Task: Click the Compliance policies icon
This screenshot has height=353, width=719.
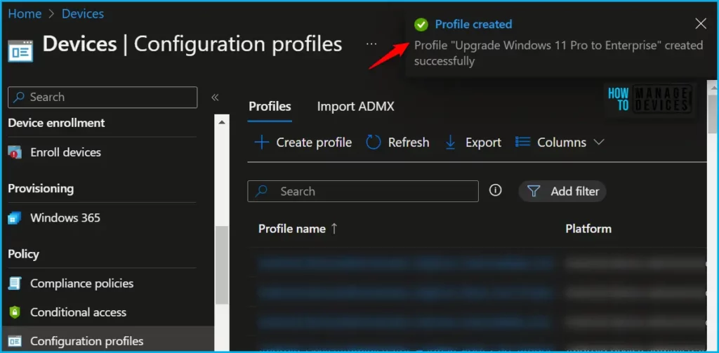Action: click(x=15, y=284)
